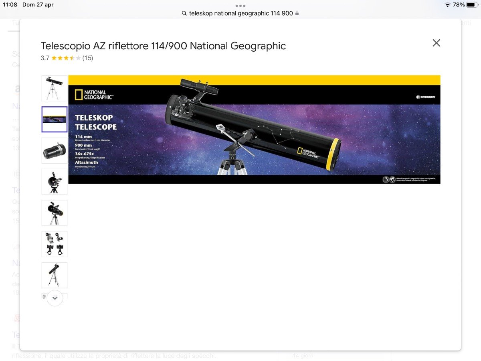Image resolution: width=481 pixels, height=361 pixels.
Task: Select the packaging box thumbnail
Action: coord(55,120)
